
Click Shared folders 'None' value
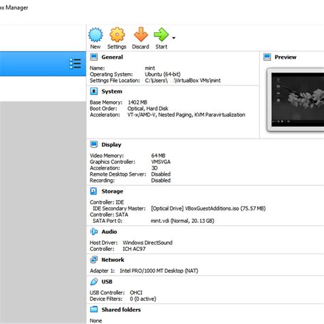point(96,321)
